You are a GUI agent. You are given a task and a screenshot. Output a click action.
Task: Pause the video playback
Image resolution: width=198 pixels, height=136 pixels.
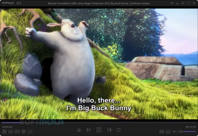[99, 130]
